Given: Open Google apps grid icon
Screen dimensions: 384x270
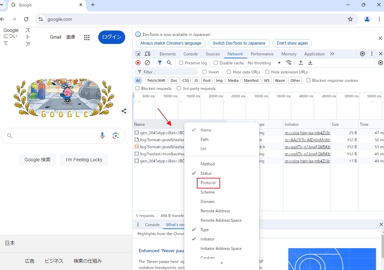Looking at the screenshot, I should tap(87, 37).
